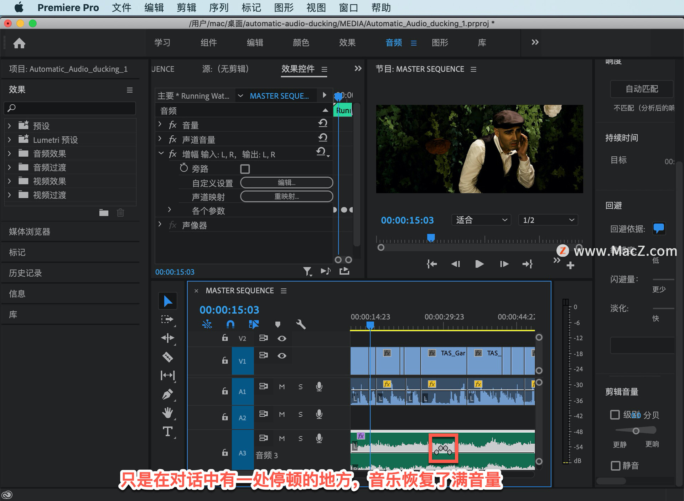Enable the 静音 mute checkbox
This screenshot has height=501, width=684.
pos(615,465)
